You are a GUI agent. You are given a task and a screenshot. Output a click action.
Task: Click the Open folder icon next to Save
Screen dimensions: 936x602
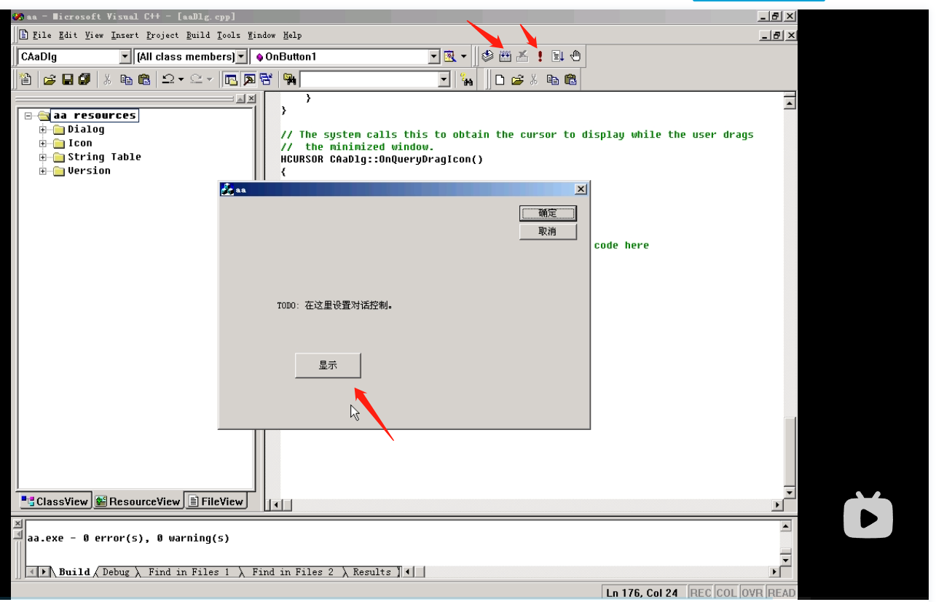tap(50, 79)
